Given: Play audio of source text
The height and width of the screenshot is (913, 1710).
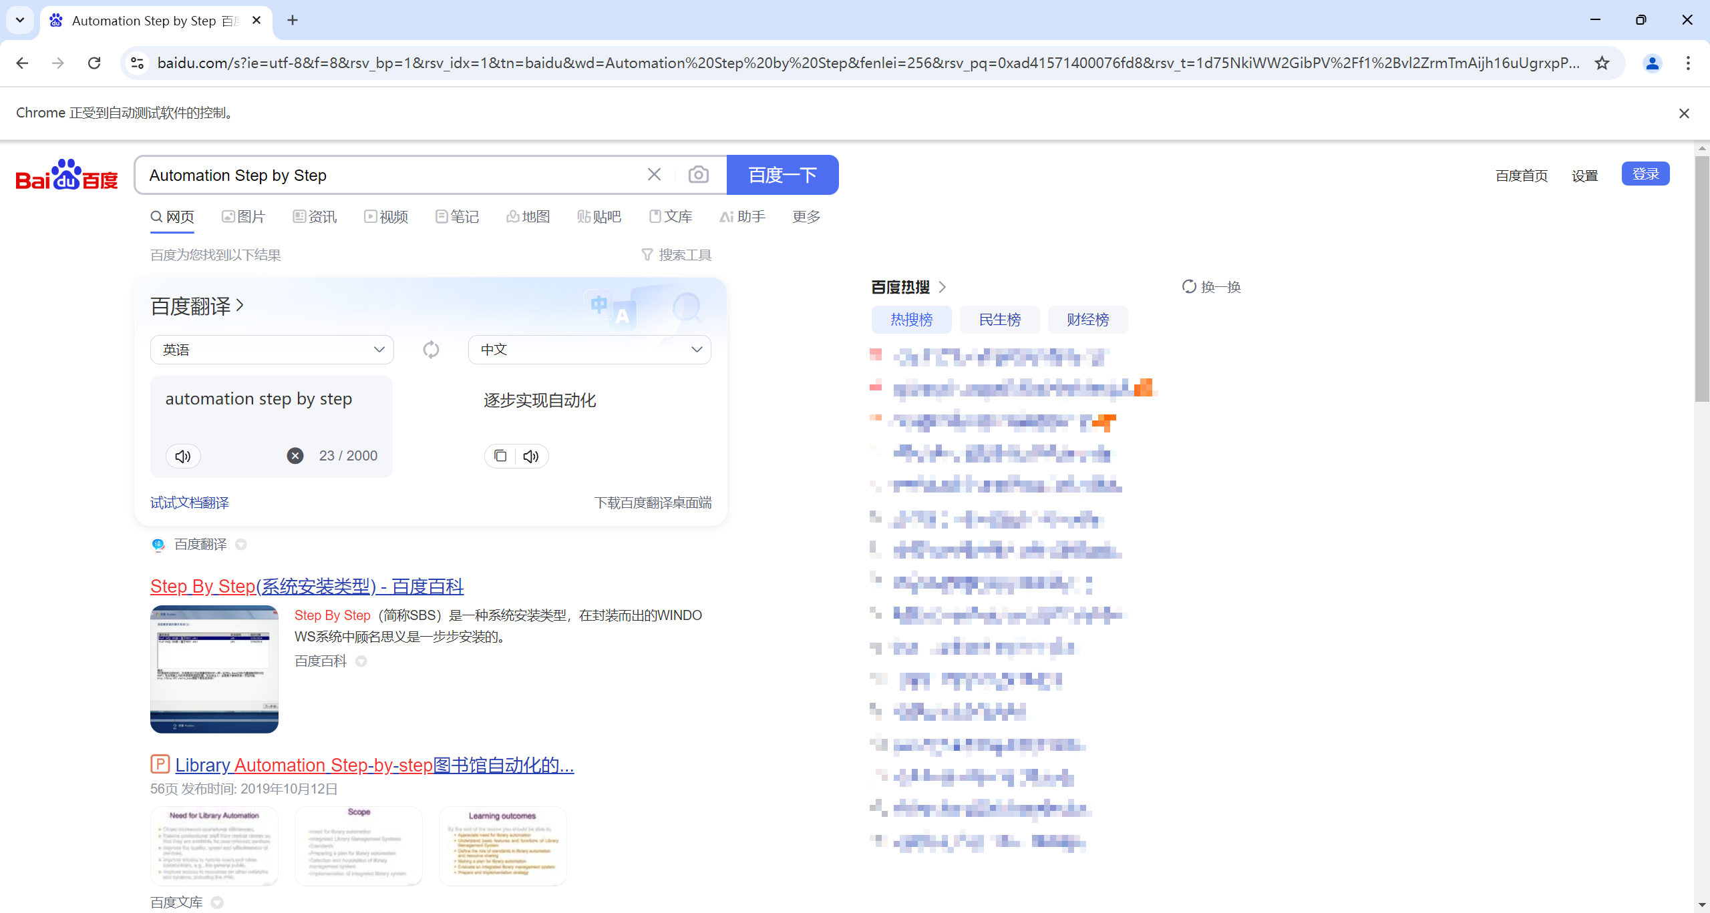Looking at the screenshot, I should 183,456.
